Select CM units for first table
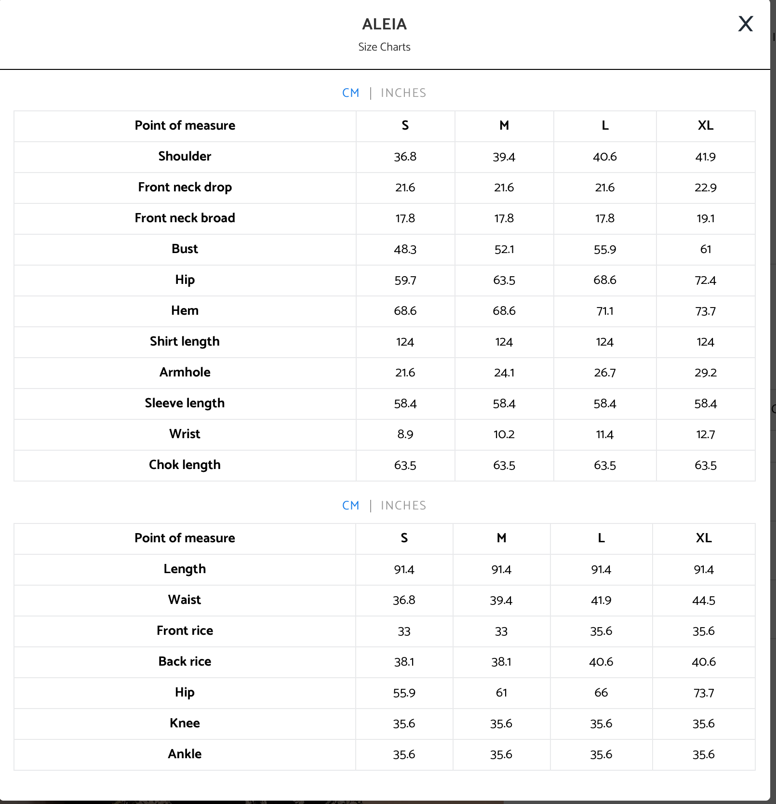This screenshot has height=804, width=776. (351, 93)
